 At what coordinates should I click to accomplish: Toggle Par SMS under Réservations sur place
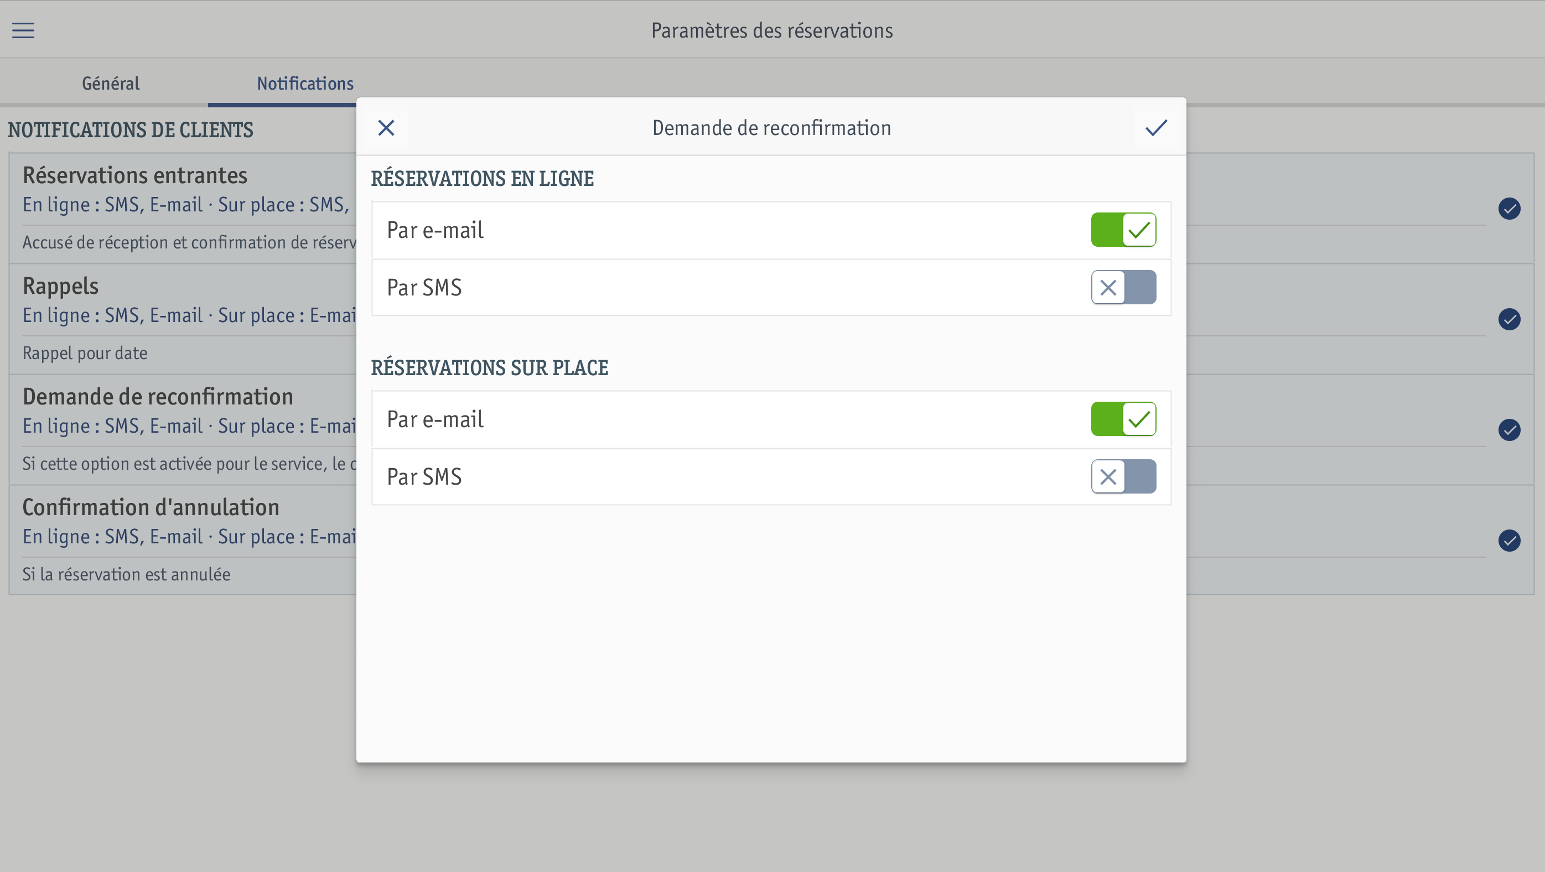(x=1123, y=477)
